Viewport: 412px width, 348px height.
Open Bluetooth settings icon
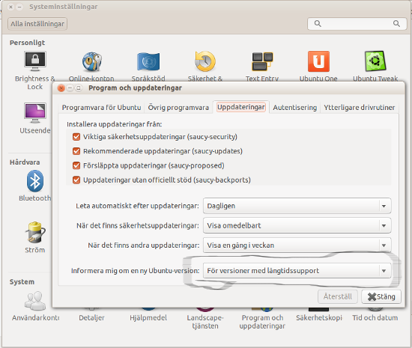click(x=35, y=181)
